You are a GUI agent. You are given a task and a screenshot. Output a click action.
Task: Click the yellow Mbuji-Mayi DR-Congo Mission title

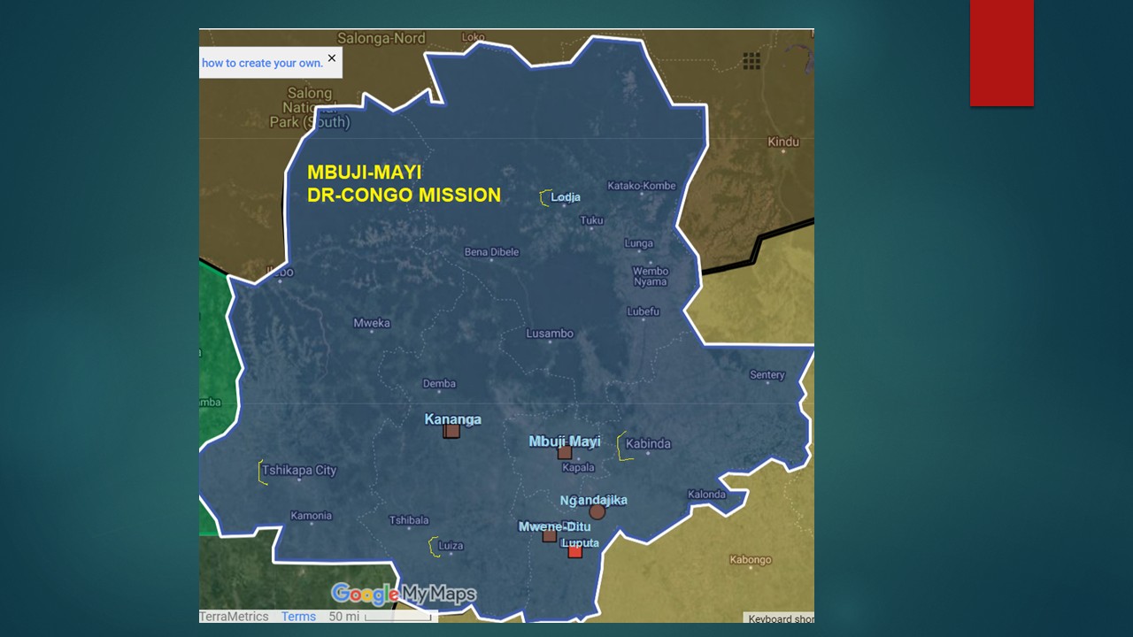[404, 184]
